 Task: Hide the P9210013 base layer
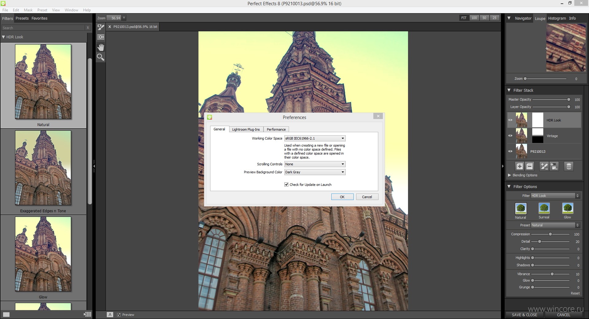point(510,151)
